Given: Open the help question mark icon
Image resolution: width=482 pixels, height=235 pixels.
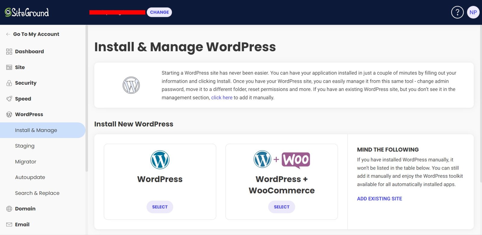Looking at the screenshot, I should pyautogui.click(x=457, y=12).
